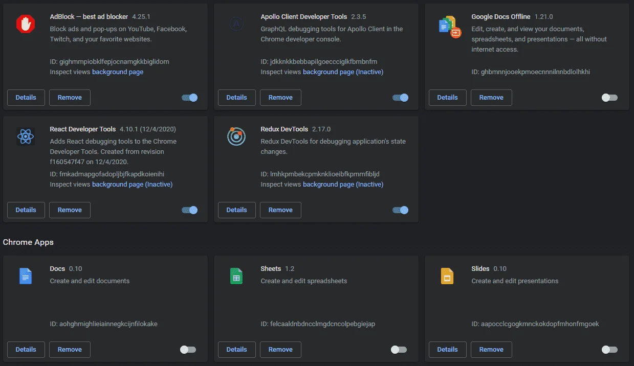
Task: Remove the Slides app
Action: 491,350
